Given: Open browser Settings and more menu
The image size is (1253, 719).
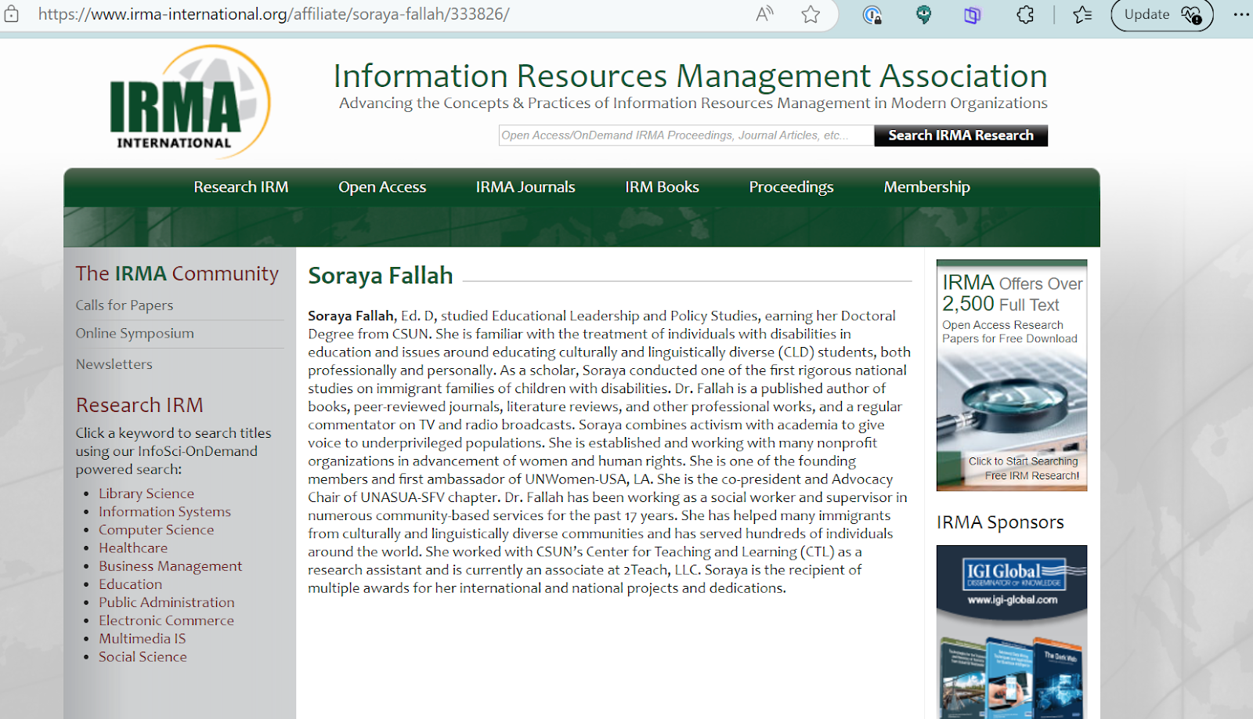Looking at the screenshot, I should tap(1241, 14).
